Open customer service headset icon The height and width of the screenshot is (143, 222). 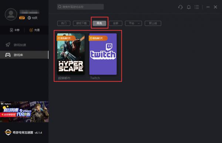click(x=181, y=7)
